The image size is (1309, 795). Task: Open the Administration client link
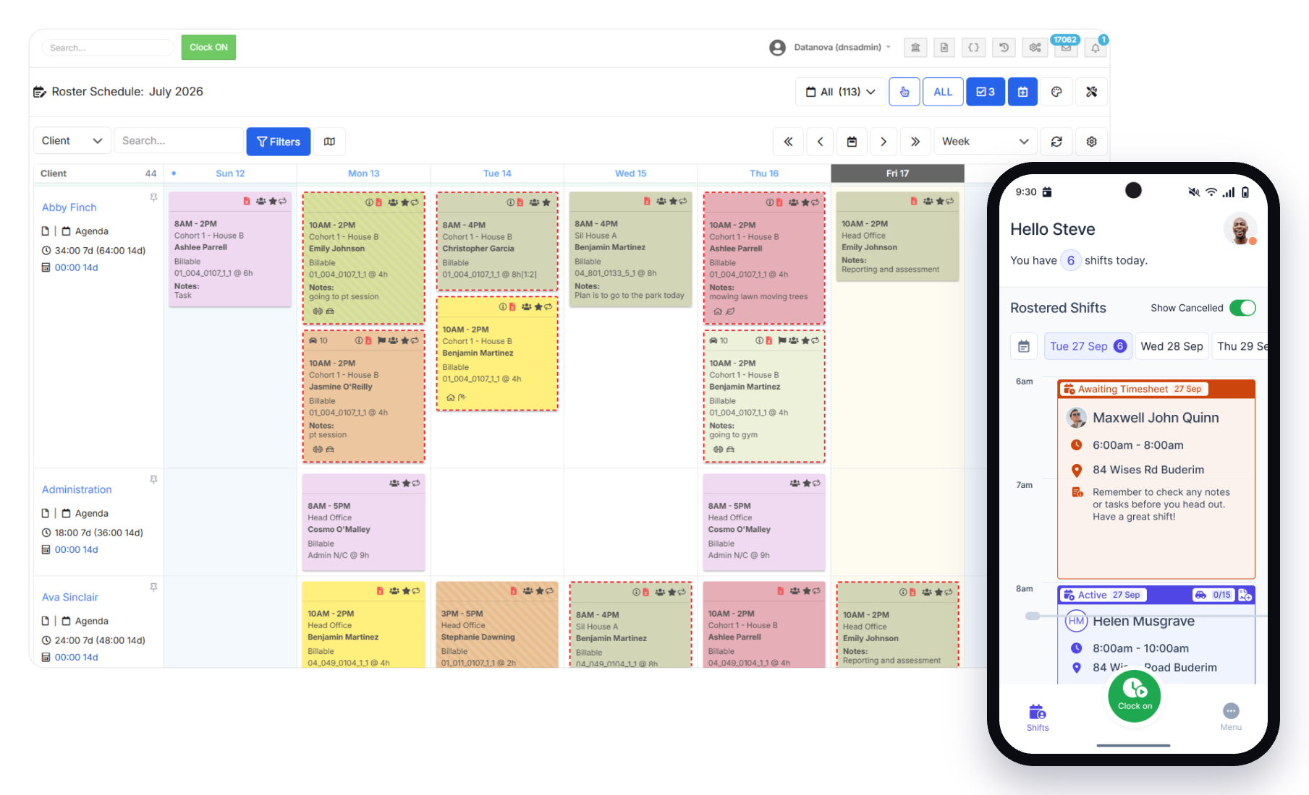click(x=77, y=489)
